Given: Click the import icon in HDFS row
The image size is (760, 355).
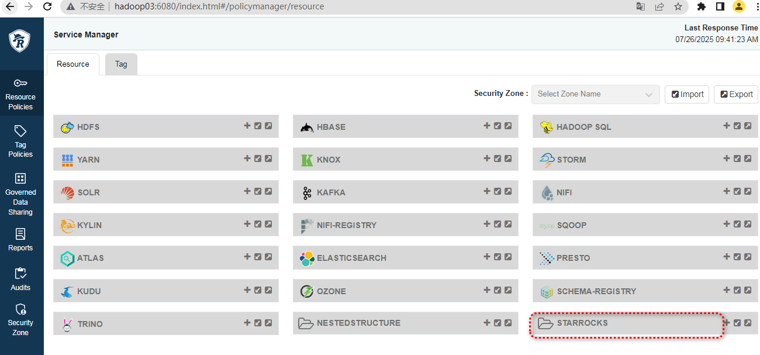Looking at the screenshot, I should tap(258, 126).
